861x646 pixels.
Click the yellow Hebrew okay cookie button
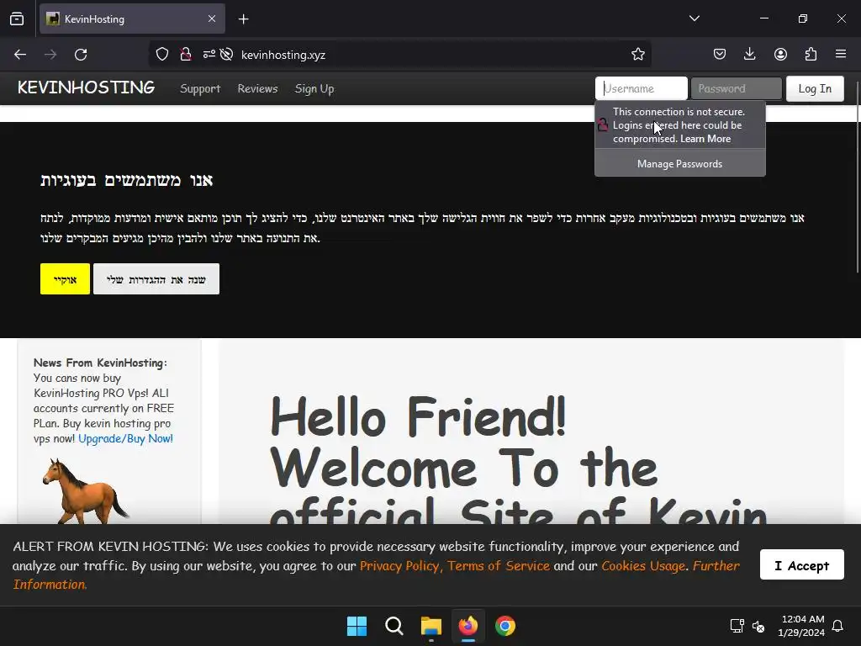(x=65, y=279)
